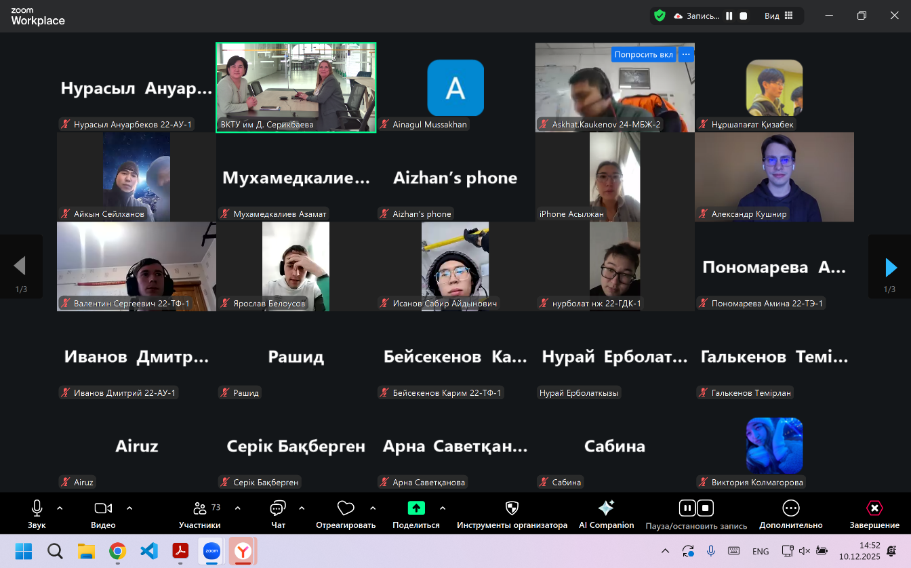The height and width of the screenshot is (568, 911).
Task: Expand audio options arrow next to Звук
Action: [60, 508]
